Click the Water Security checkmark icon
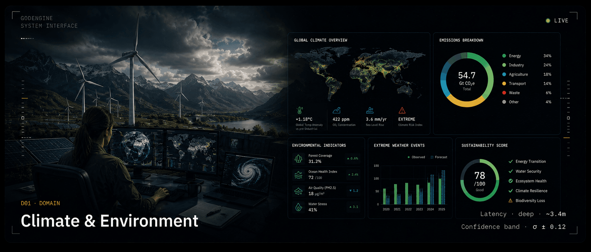The width and height of the screenshot is (591, 252). pos(511,171)
